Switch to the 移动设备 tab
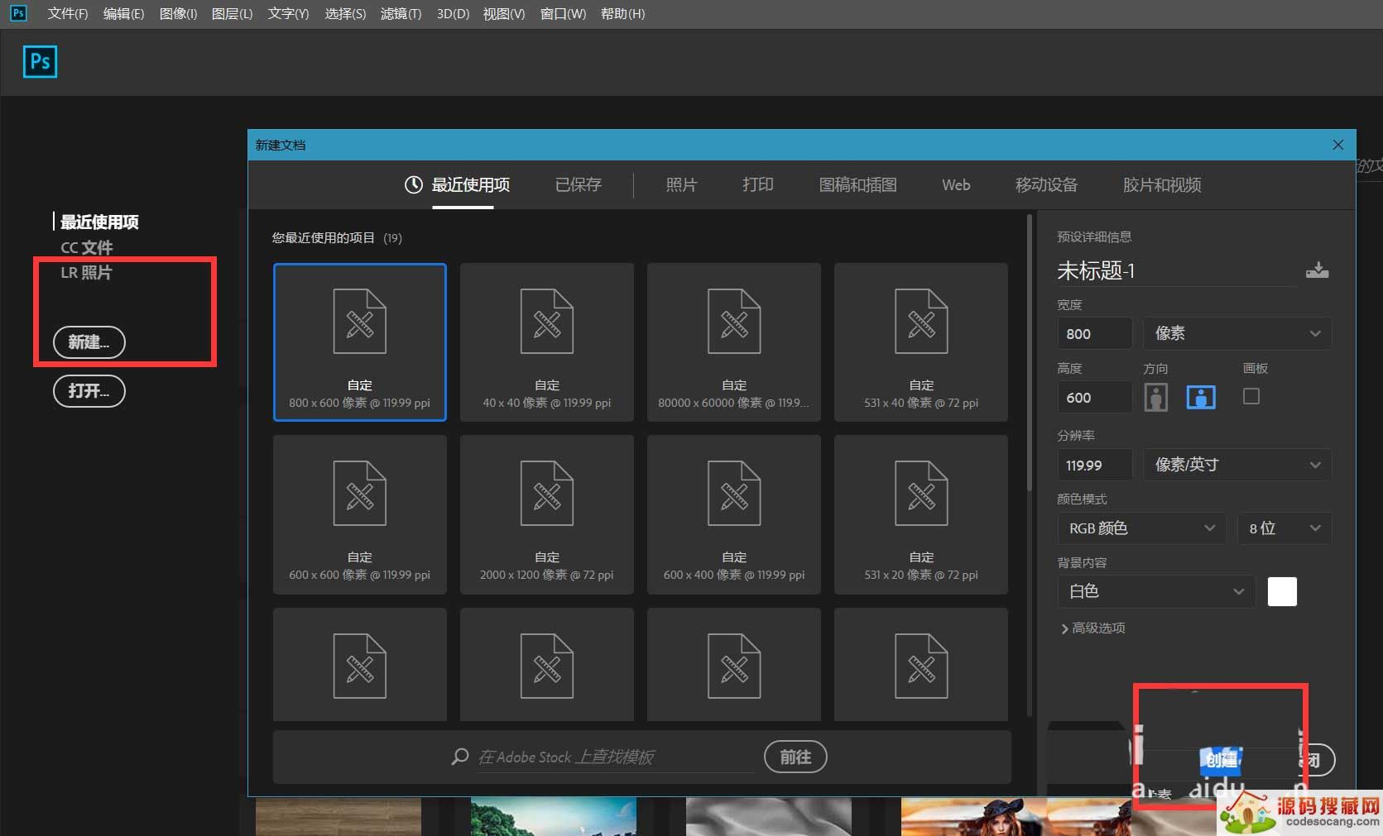 click(1047, 184)
